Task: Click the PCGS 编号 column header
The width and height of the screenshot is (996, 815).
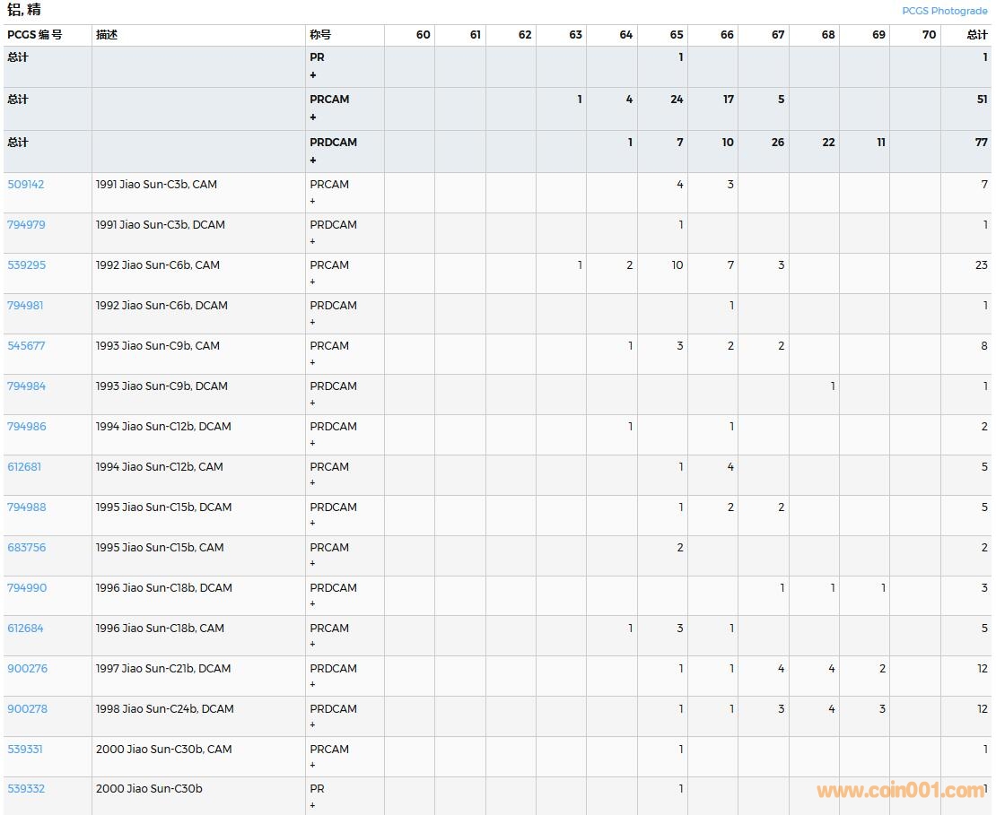Action: click(35, 35)
